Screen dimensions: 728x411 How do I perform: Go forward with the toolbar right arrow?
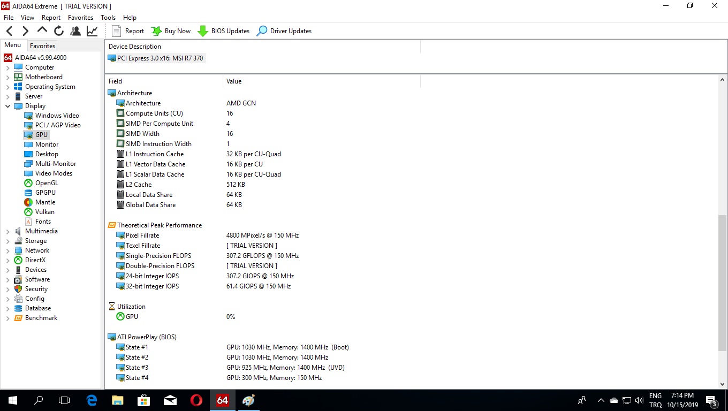25,31
